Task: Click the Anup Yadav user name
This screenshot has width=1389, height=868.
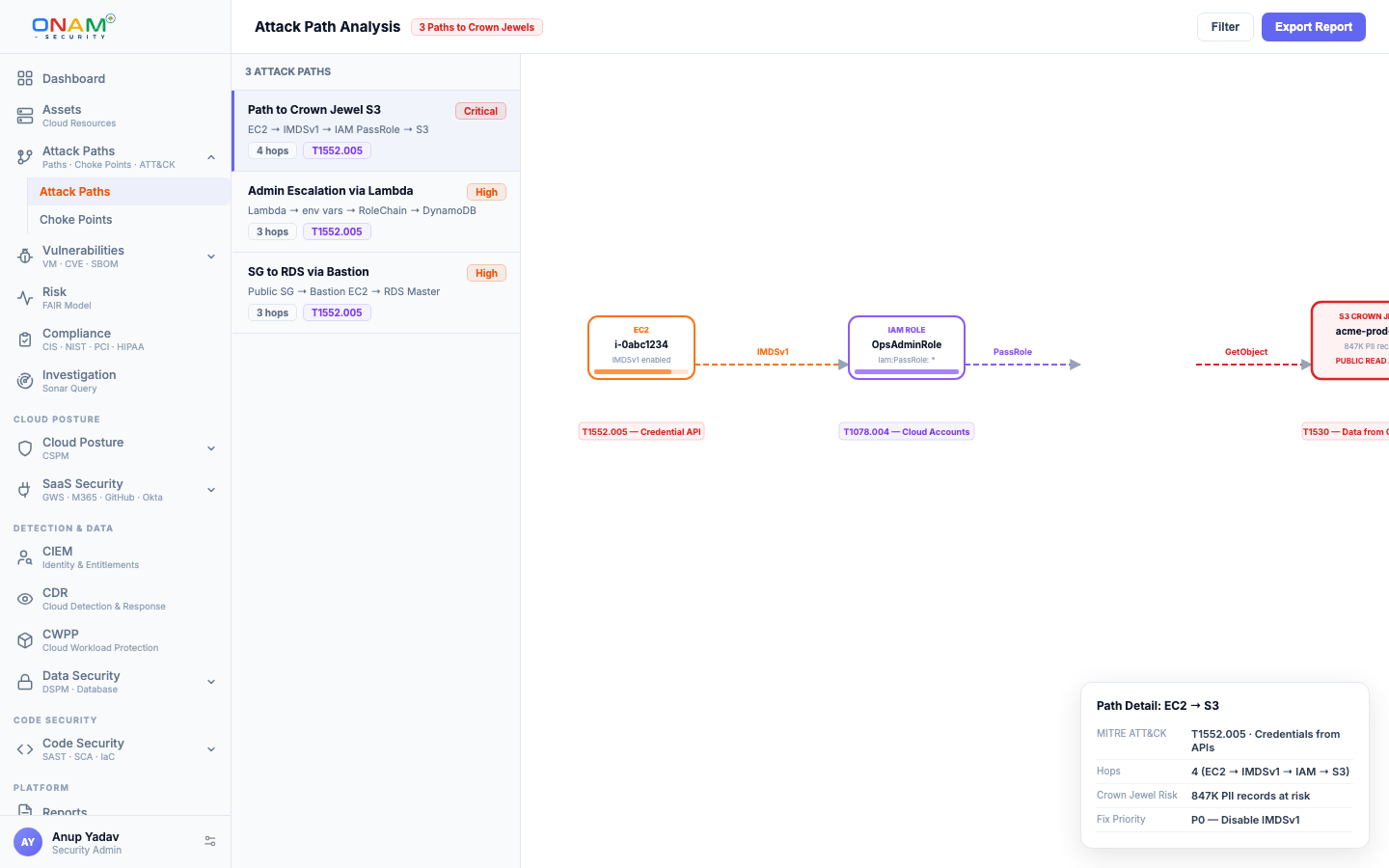Action: 86,836
